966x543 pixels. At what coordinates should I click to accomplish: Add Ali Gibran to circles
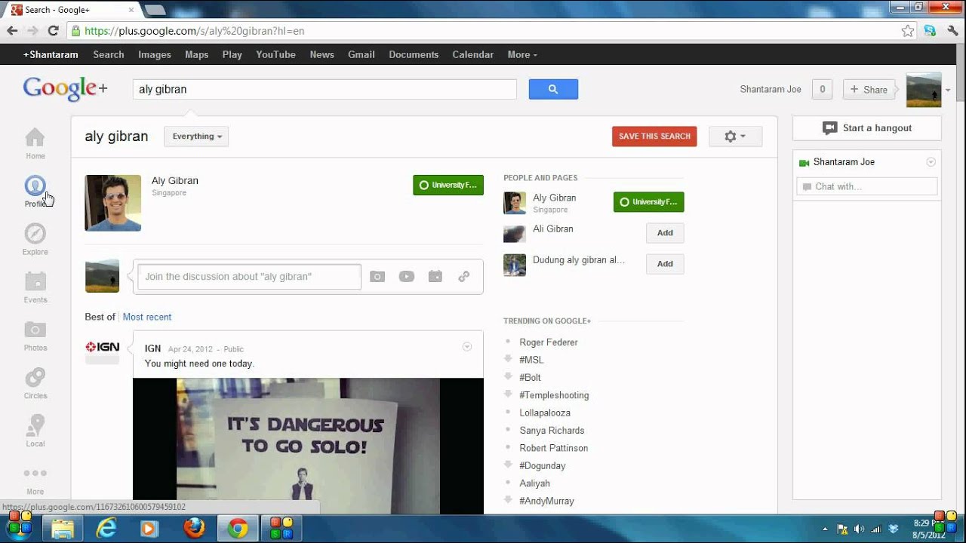click(665, 233)
